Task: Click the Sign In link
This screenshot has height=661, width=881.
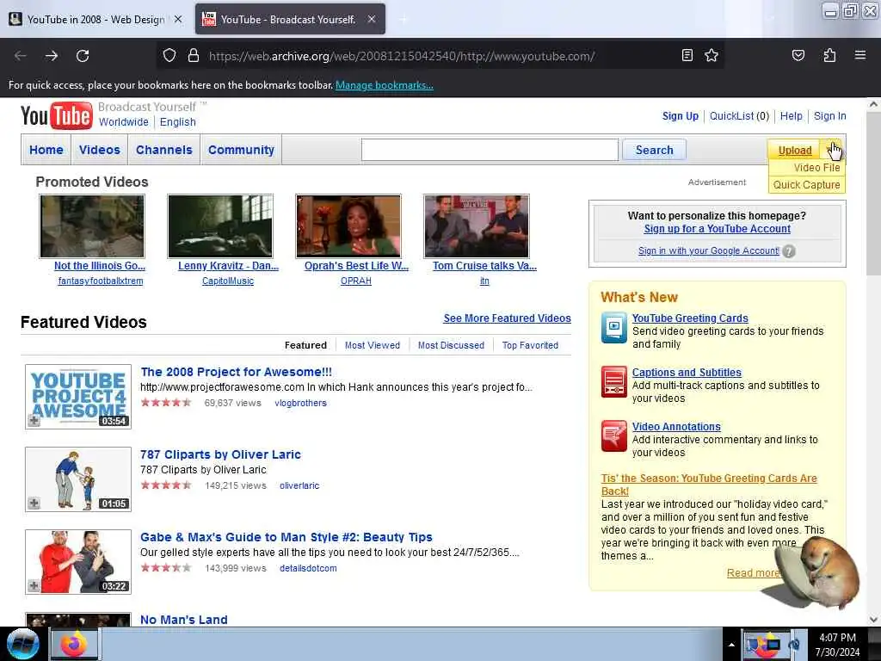Action: tap(830, 116)
